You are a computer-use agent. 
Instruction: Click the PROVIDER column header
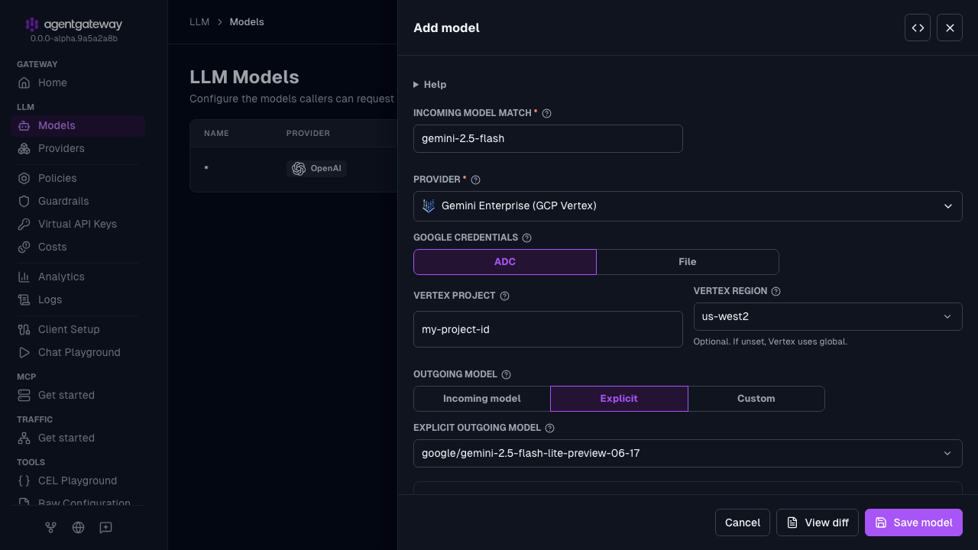point(308,134)
